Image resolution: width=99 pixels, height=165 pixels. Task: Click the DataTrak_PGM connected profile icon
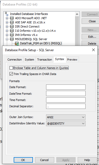17,43
